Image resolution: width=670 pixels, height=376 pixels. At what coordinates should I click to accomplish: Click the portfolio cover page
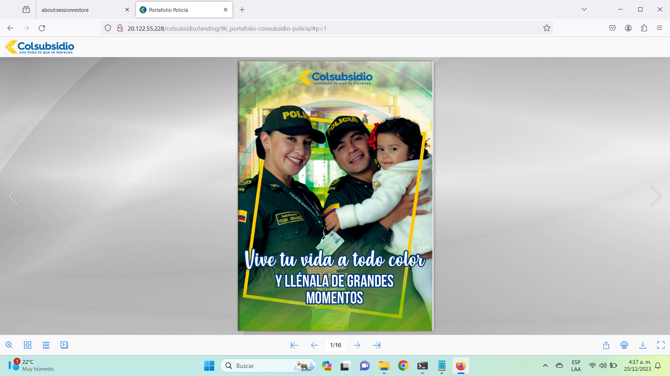pos(335,196)
